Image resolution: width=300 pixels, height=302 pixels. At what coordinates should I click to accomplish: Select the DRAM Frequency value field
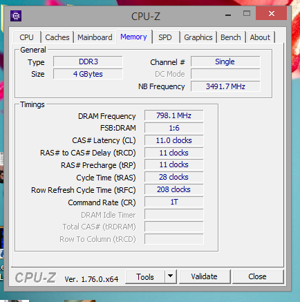pyautogui.click(x=174, y=115)
